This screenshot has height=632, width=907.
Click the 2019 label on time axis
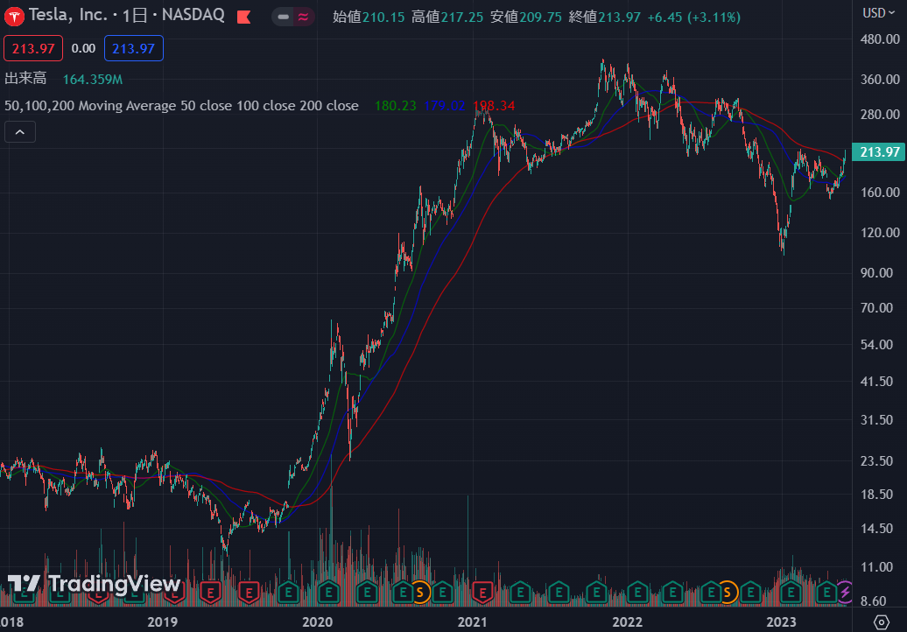tap(163, 622)
